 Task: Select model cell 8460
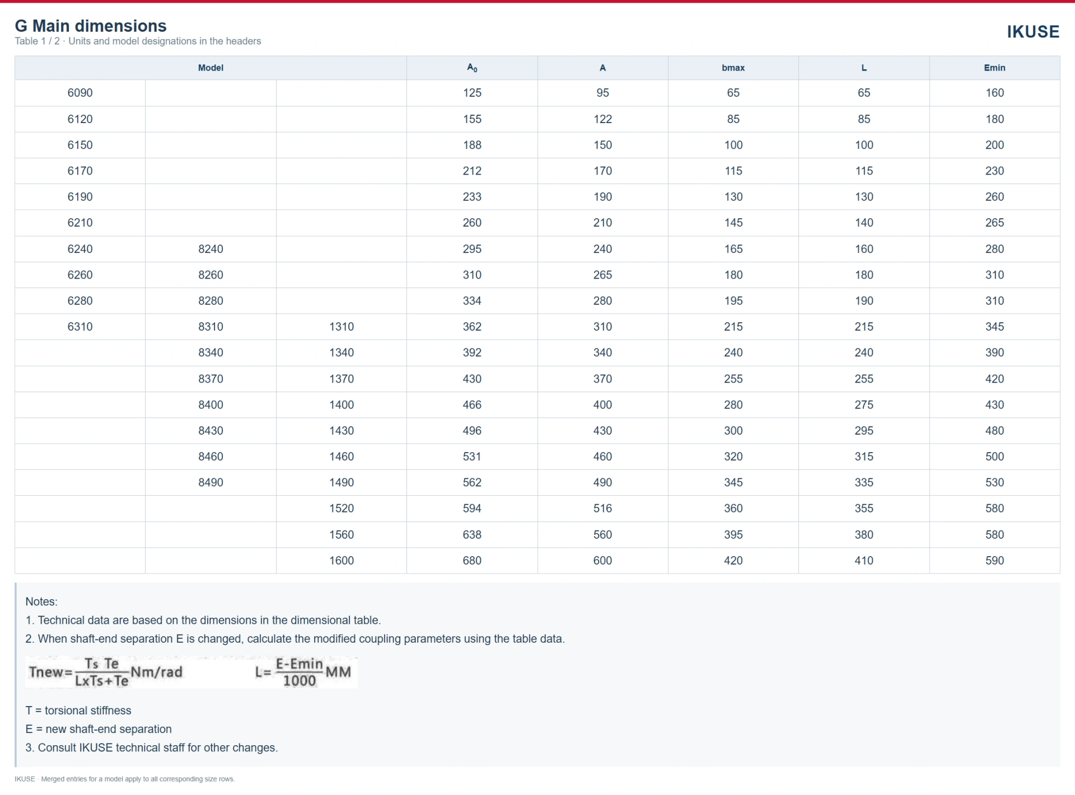pyautogui.click(x=211, y=457)
